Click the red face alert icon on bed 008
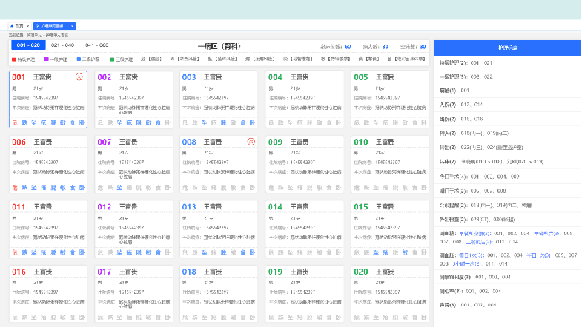Viewport: 582px width, 328px height. point(251,142)
